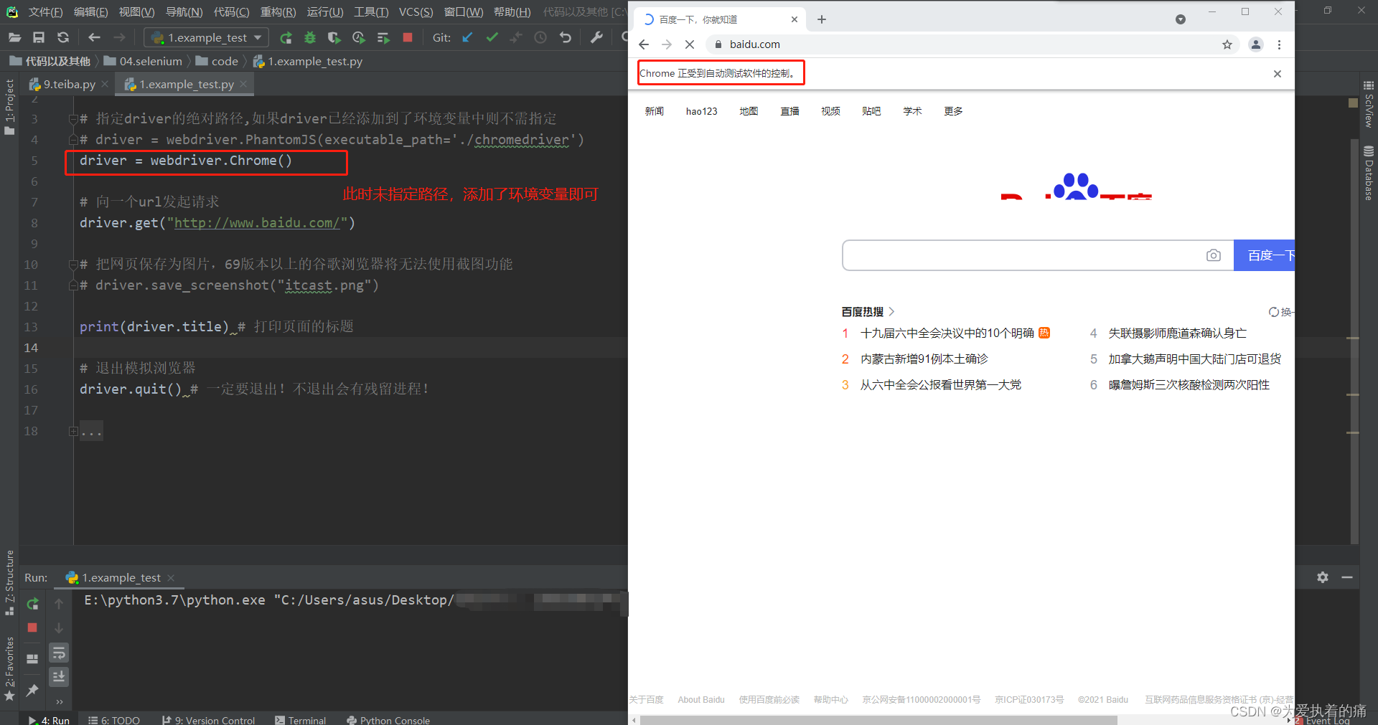Open settings with the wrench icon
The image size is (1378, 725).
(x=596, y=37)
